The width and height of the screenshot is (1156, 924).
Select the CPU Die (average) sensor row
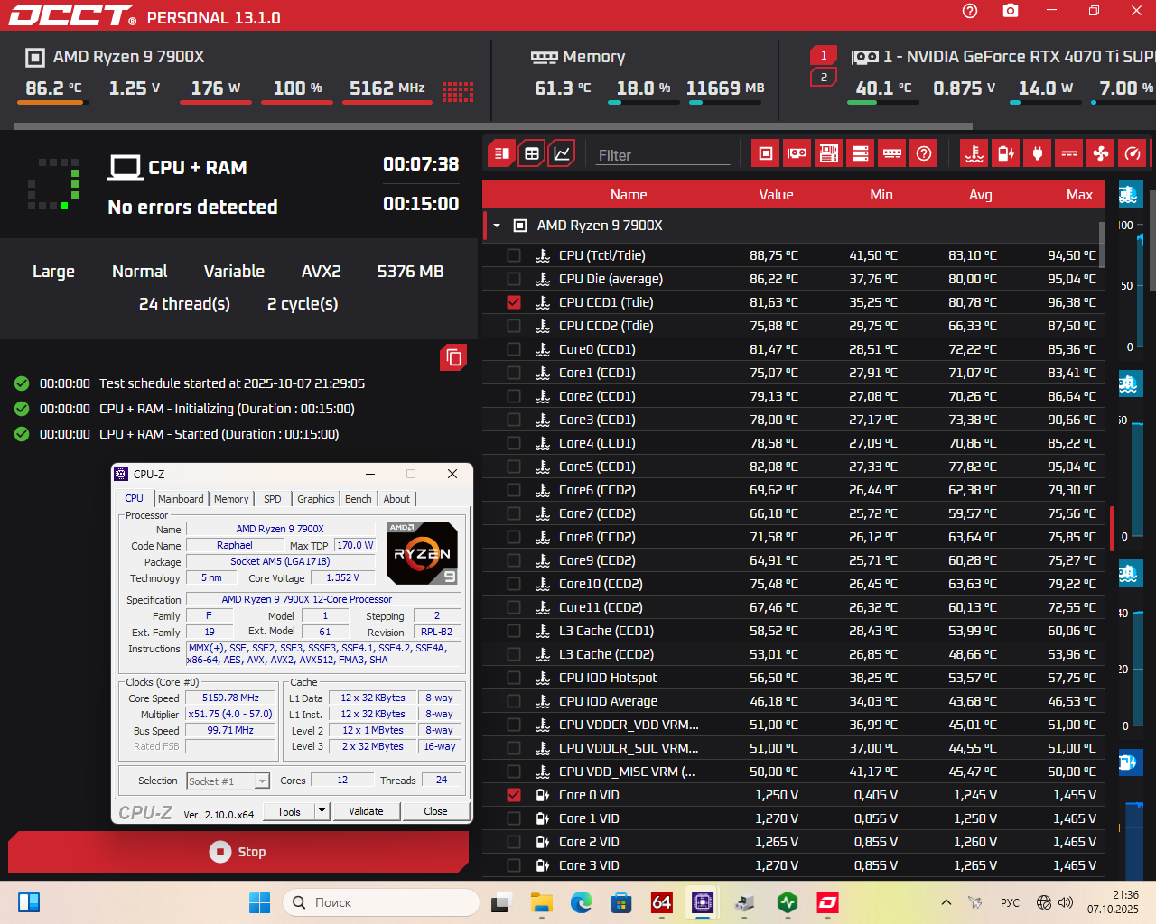point(793,279)
